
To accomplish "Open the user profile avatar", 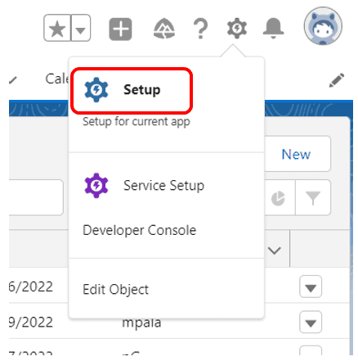I will point(323,26).
